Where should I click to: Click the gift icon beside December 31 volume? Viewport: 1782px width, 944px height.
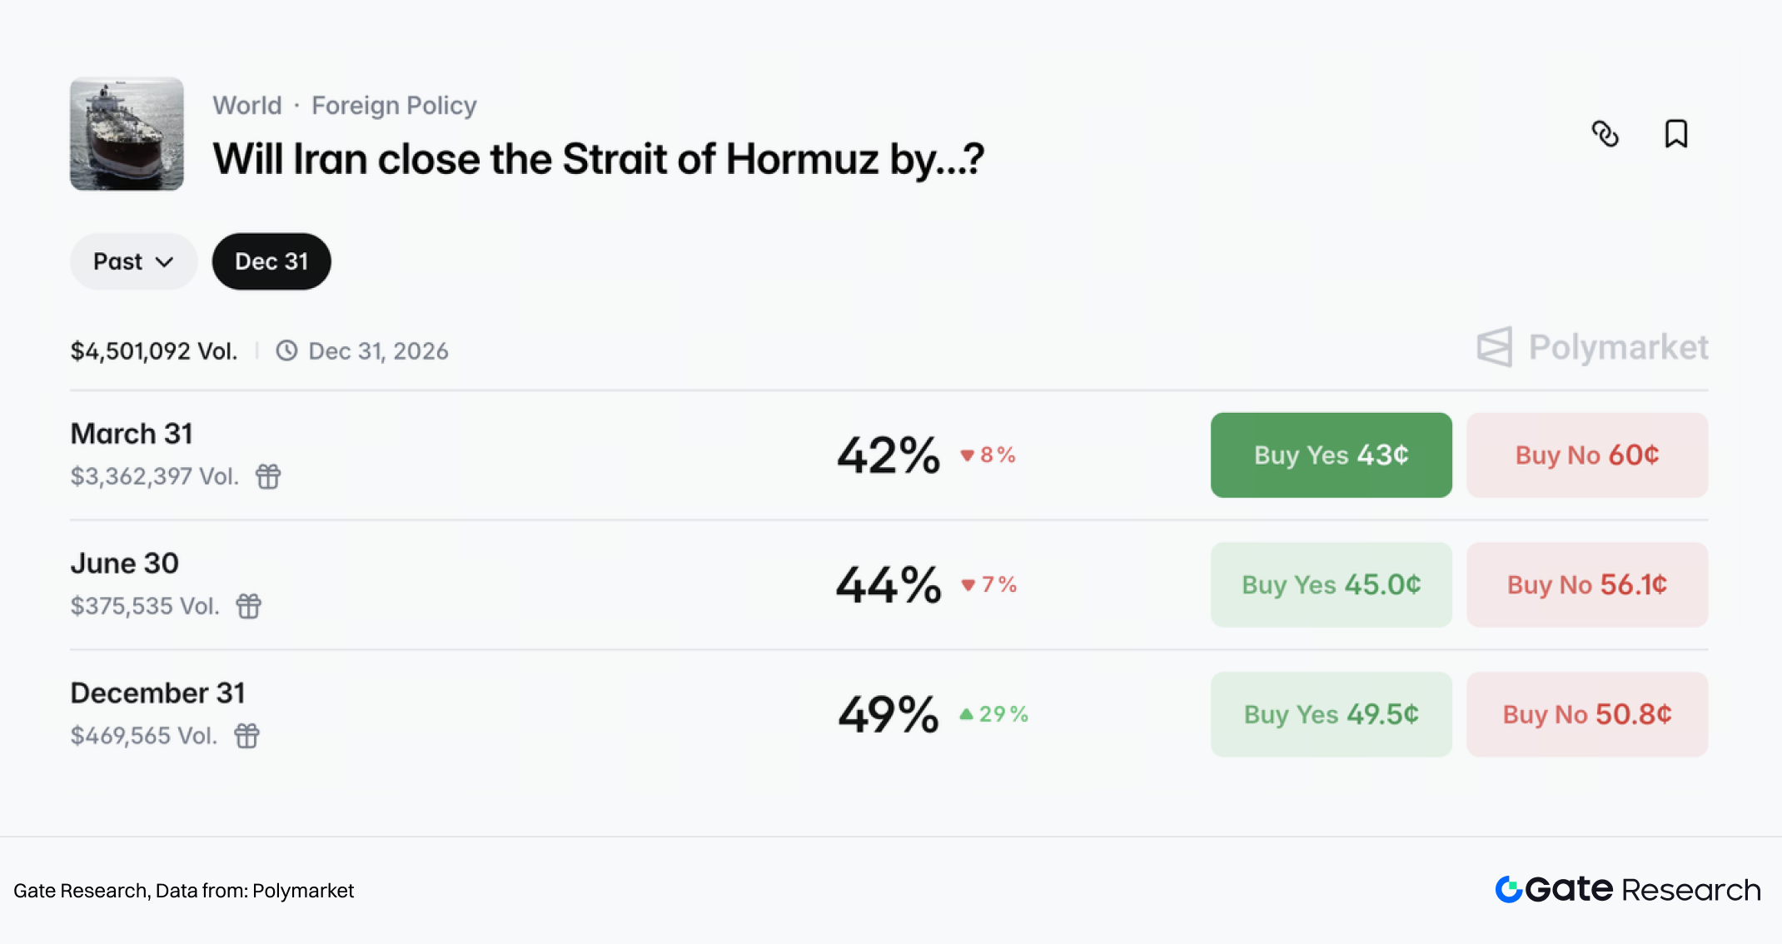(x=246, y=736)
